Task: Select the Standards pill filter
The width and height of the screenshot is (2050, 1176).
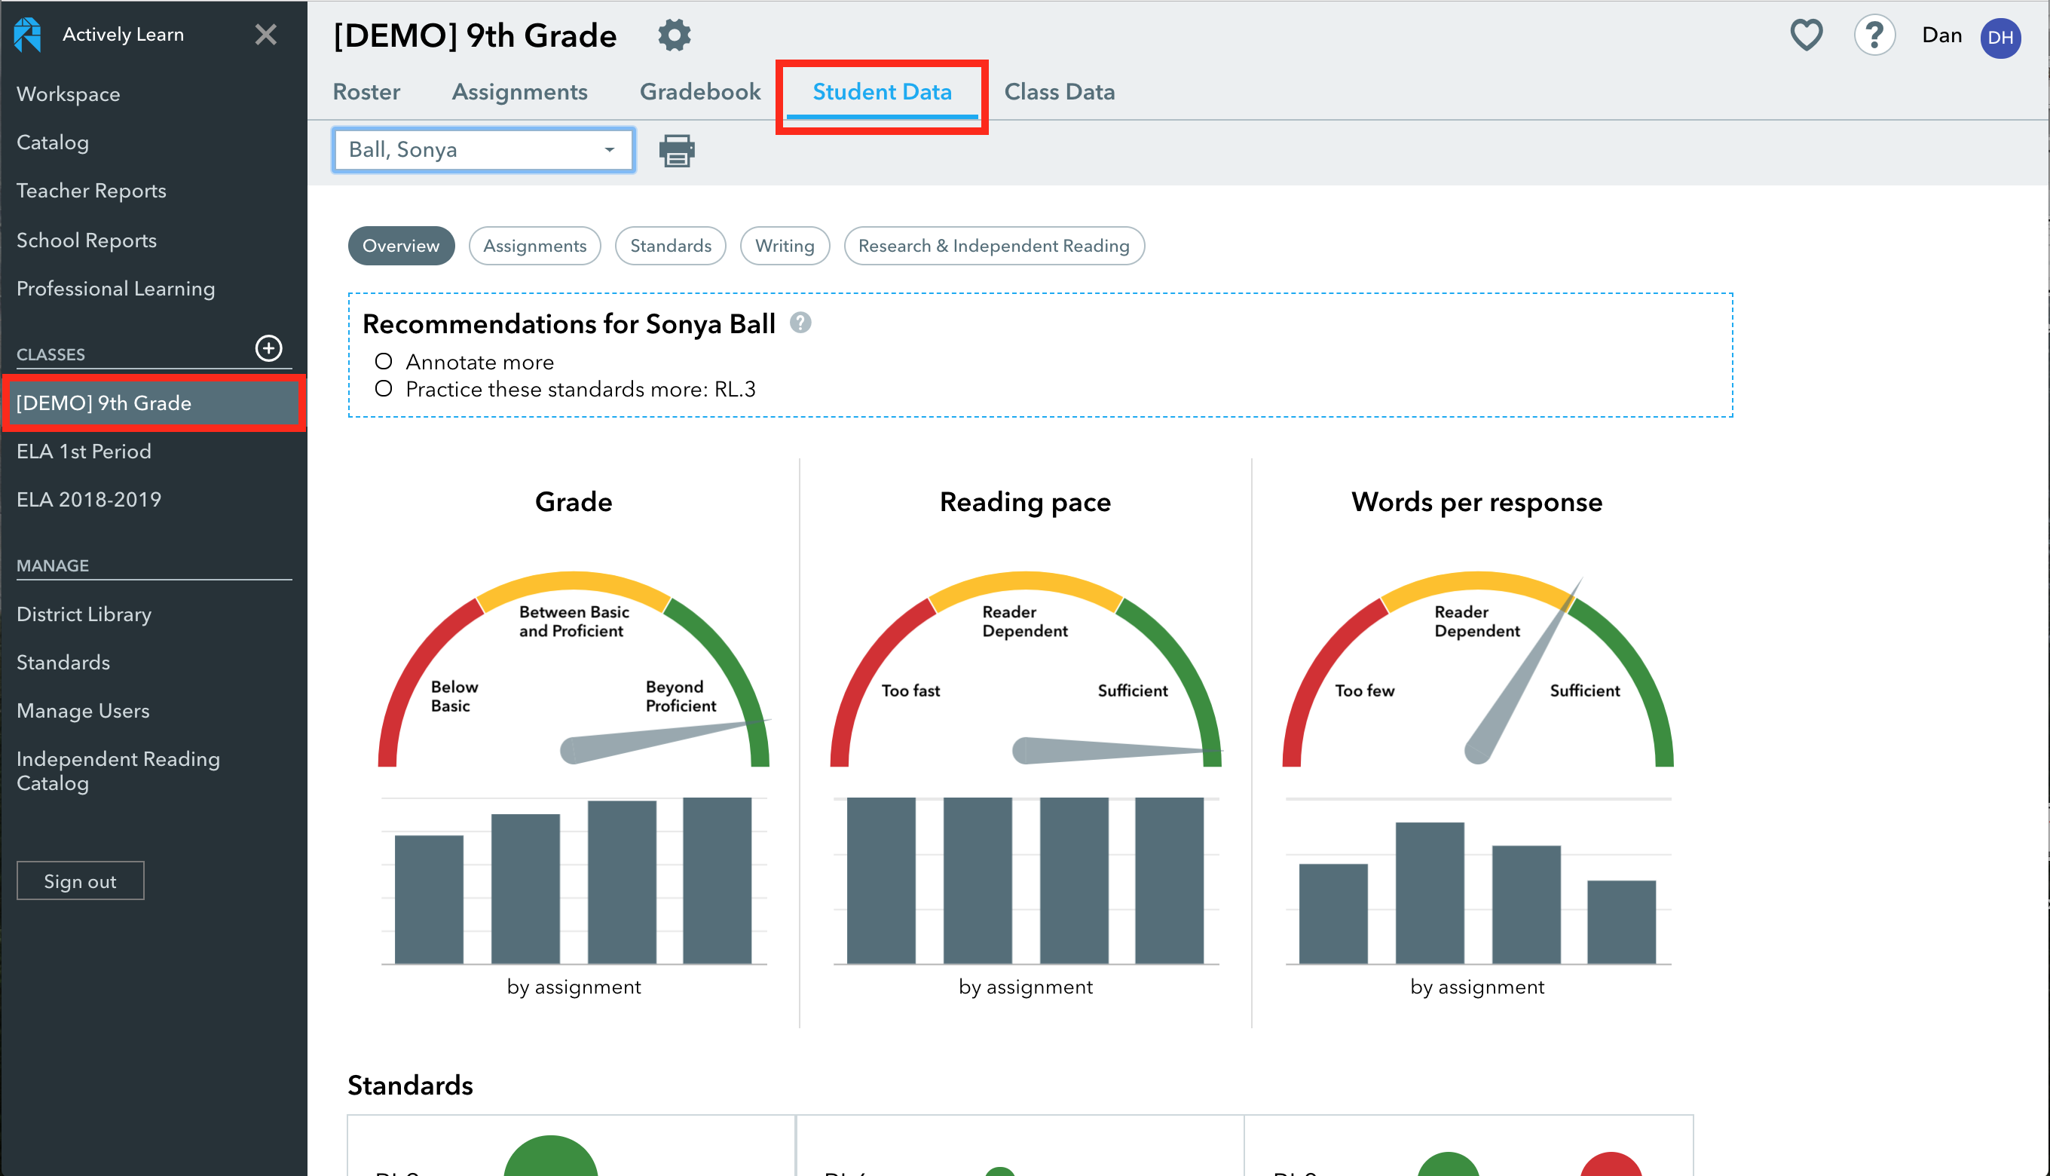Action: tap(670, 246)
